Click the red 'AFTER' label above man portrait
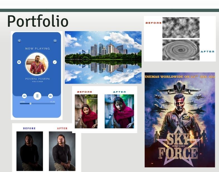 tap(62, 128)
